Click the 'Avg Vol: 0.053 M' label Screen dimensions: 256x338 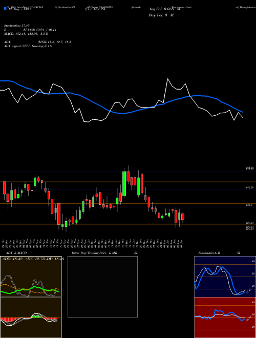point(164,9)
